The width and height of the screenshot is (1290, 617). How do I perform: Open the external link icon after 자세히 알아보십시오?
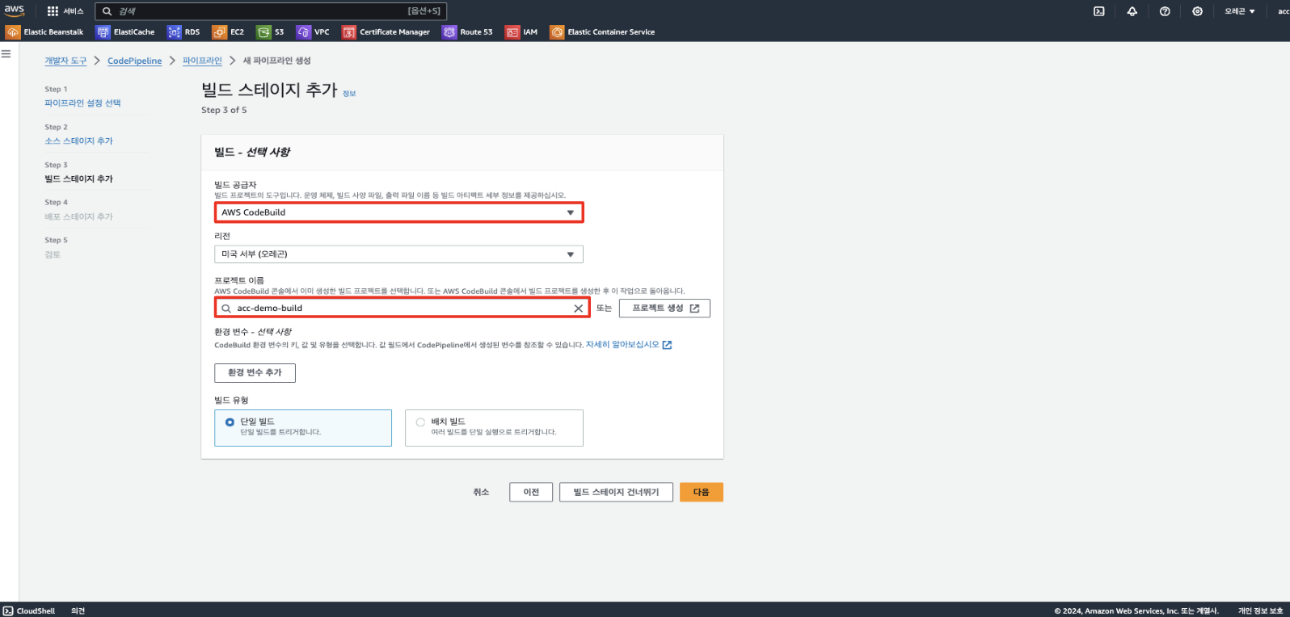point(667,345)
